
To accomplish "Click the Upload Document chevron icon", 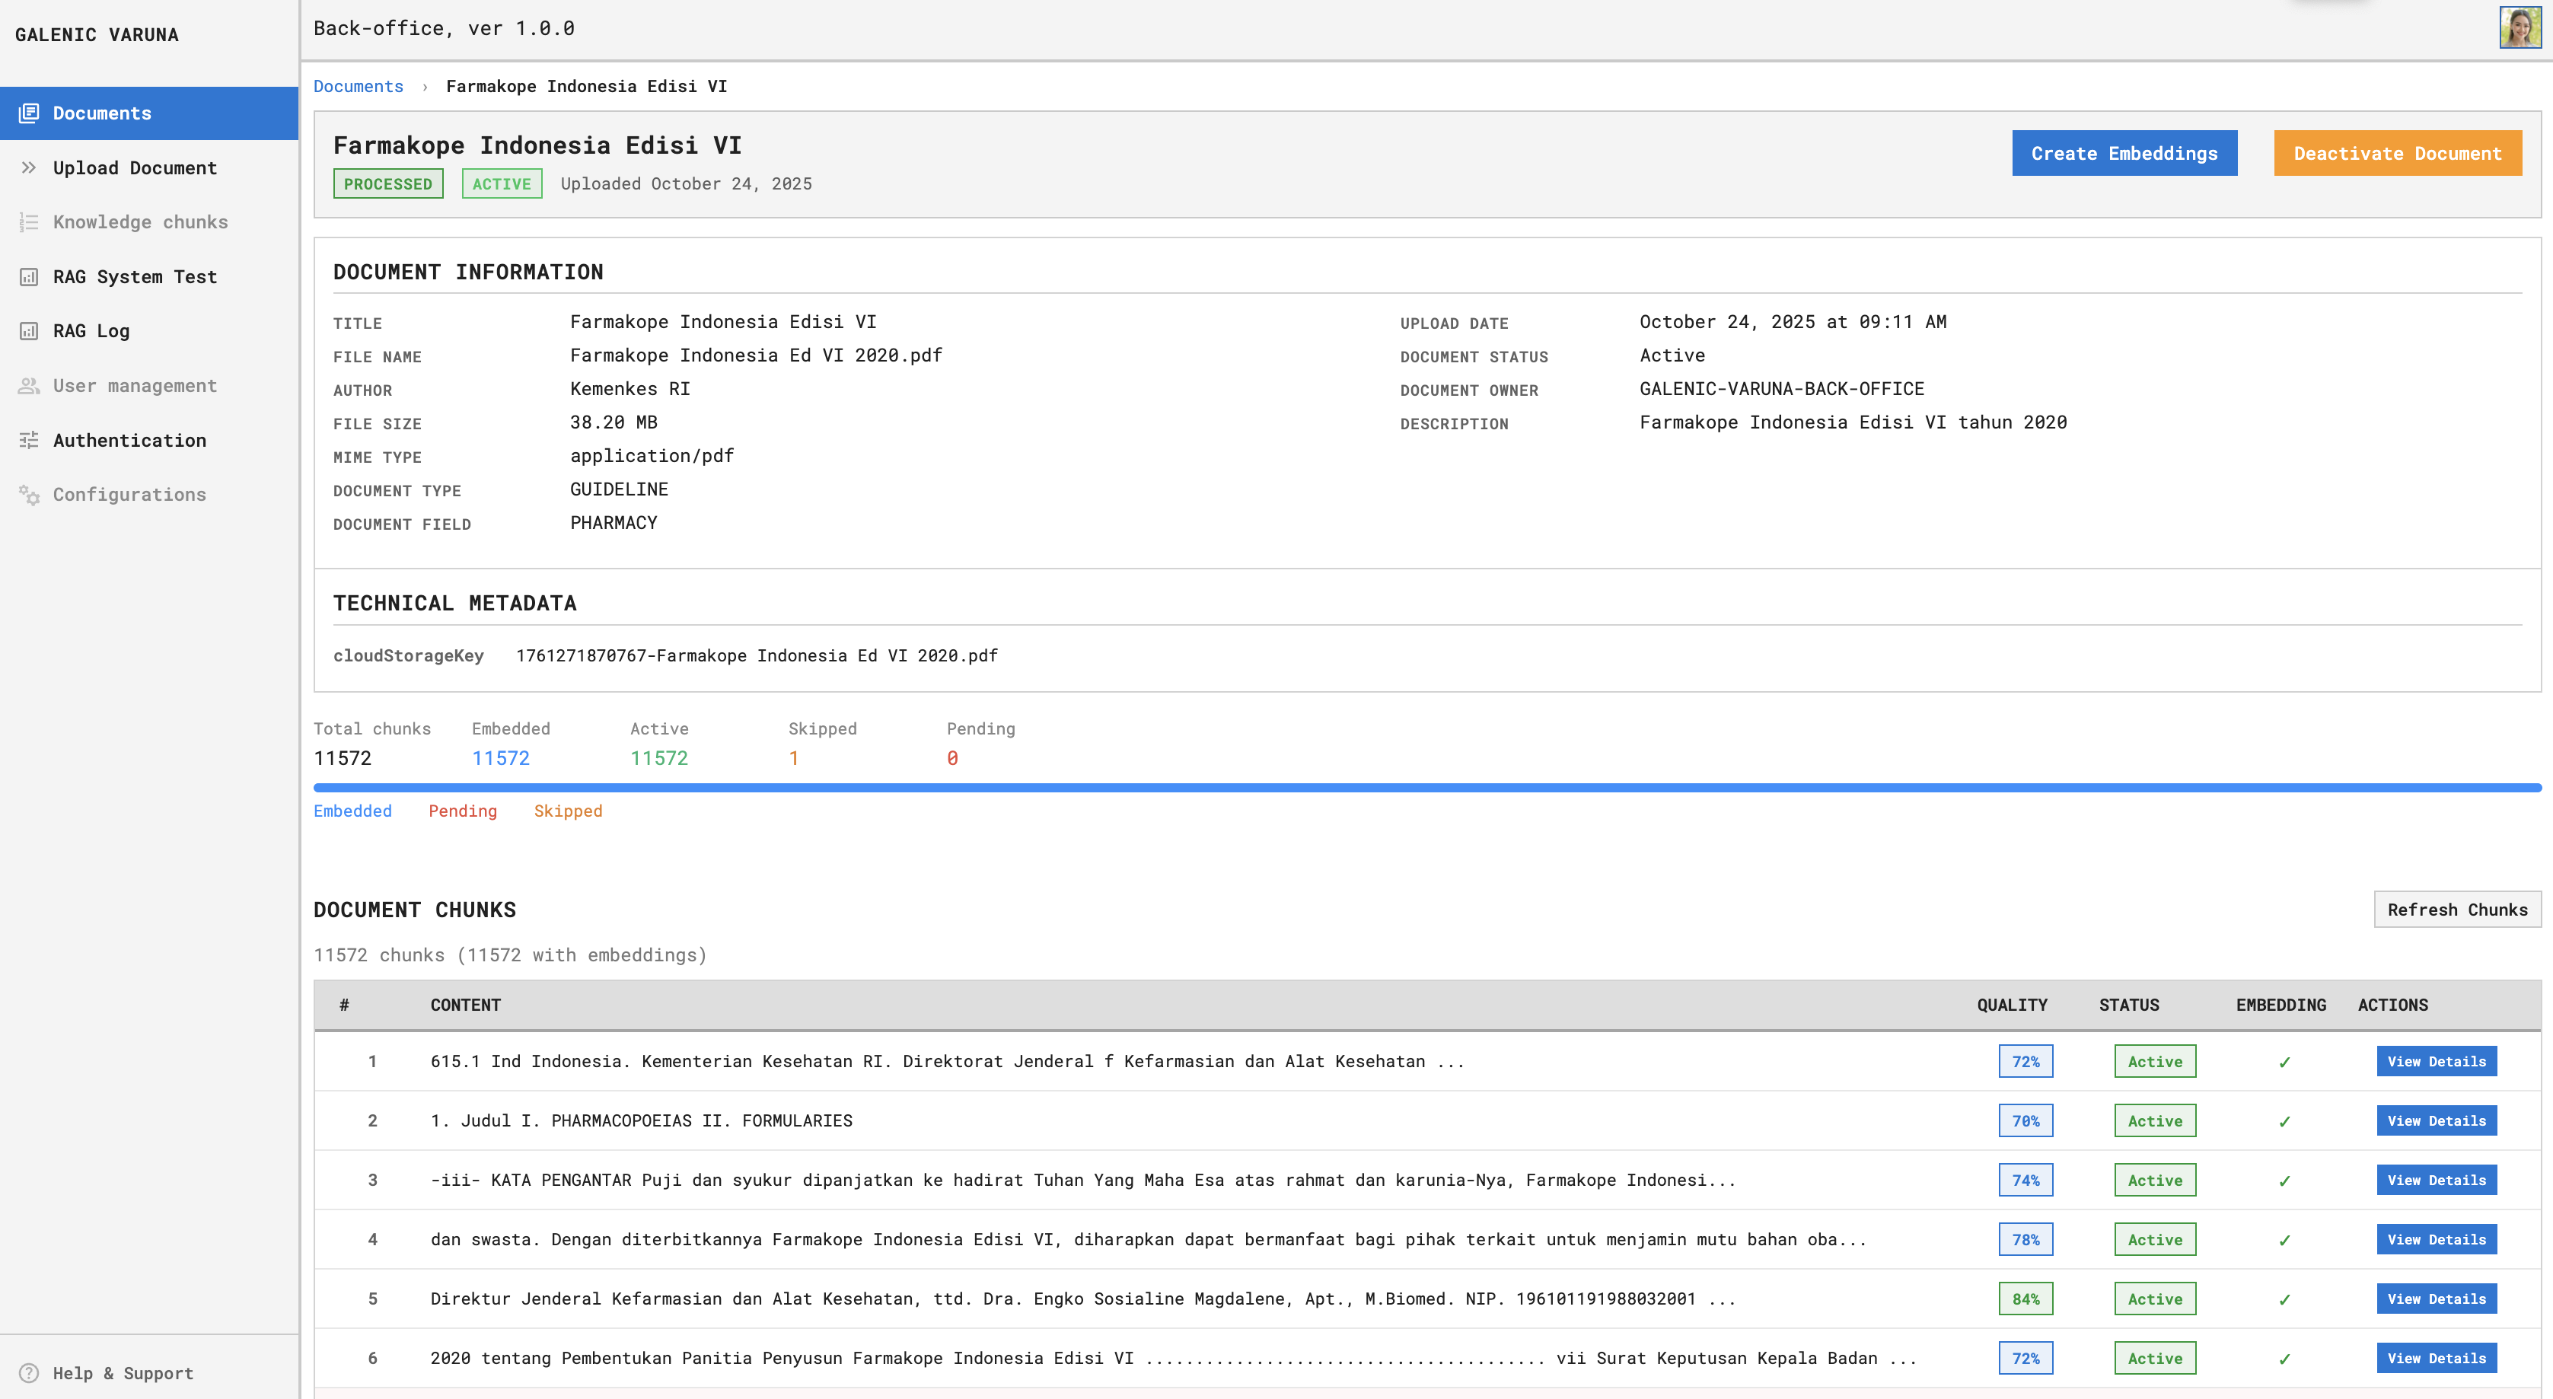I will point(29,167).
